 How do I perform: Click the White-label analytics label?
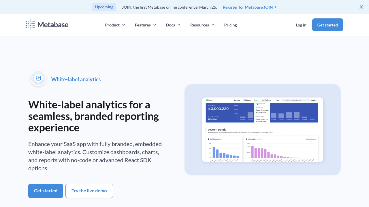coord(76,79)
